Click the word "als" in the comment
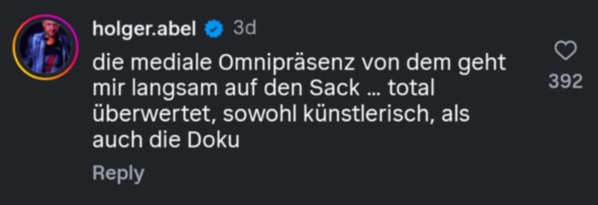This screenshot has height=205, width=598. pos(456,115)
